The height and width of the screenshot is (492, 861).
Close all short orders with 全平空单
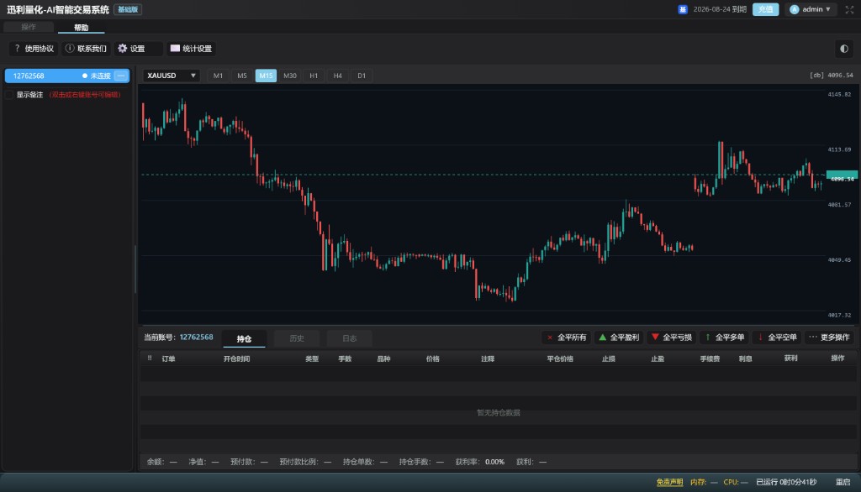coord(776,338)
